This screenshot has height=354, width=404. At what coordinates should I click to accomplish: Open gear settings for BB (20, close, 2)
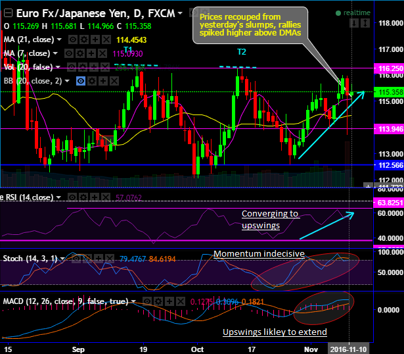pos(92,81)
